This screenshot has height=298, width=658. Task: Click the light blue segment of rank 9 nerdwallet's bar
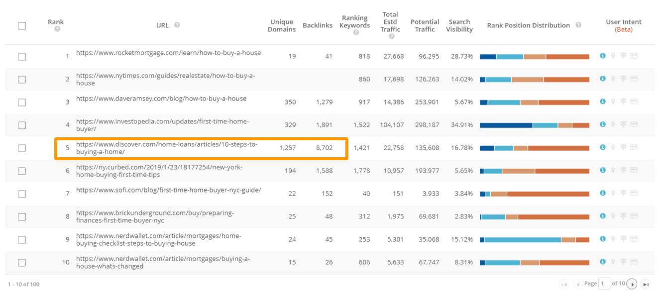pos(523,240)
